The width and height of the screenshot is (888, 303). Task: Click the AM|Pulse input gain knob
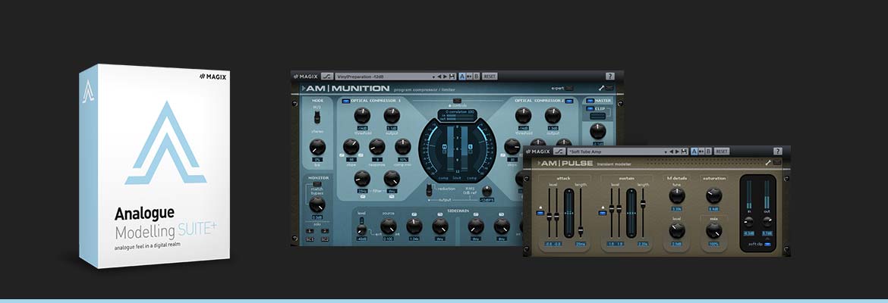(x=748, y=222)
